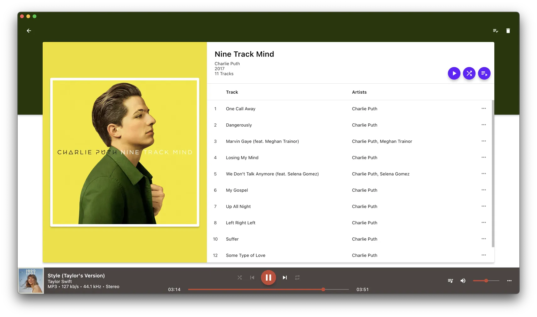Click the select-all playlist check icon
The height and width of the screenshot is (317, 537).
495,31
